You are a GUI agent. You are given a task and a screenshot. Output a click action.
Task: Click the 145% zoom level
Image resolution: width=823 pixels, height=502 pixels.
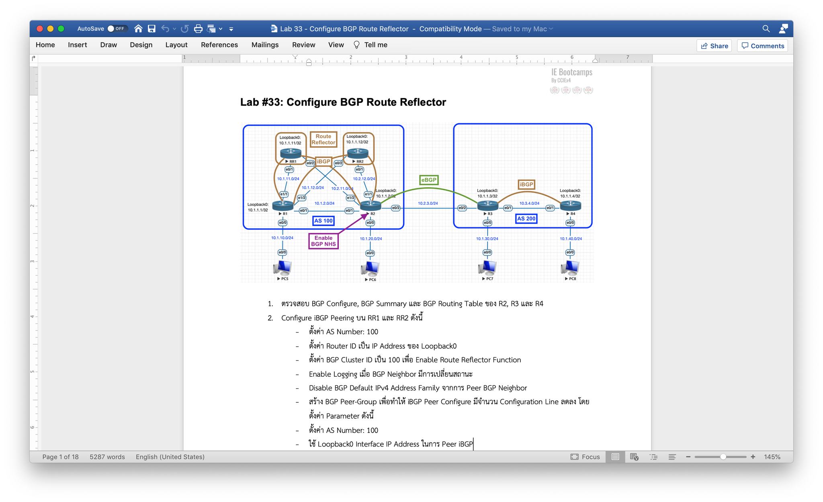pyautogui.click(x=772, y=457)
